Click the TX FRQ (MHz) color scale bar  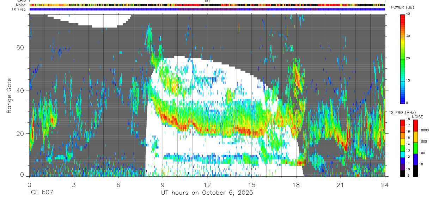click(403, 148)
